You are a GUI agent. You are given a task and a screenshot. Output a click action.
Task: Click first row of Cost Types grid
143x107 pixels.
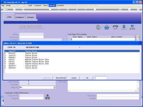104,39
